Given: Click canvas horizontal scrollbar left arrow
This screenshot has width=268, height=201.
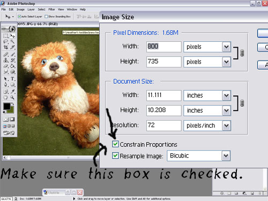Looking at the screenshot, I should click(5, 158).
